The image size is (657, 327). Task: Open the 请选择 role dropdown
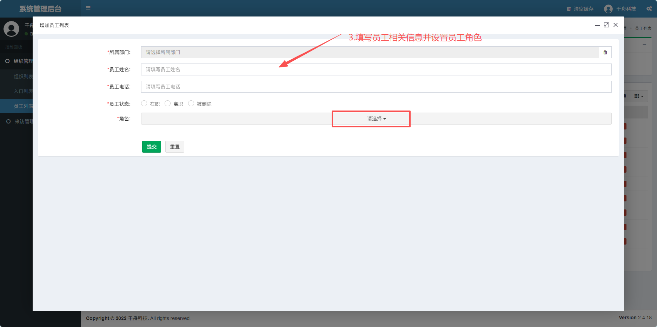(376, 119)
